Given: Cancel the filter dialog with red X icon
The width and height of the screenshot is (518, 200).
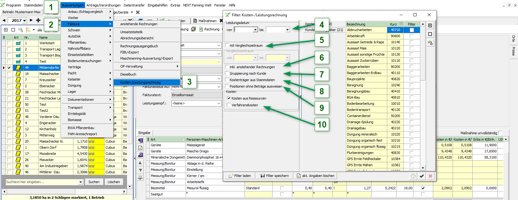Looking at the screenshot, I should pos(430,176).
